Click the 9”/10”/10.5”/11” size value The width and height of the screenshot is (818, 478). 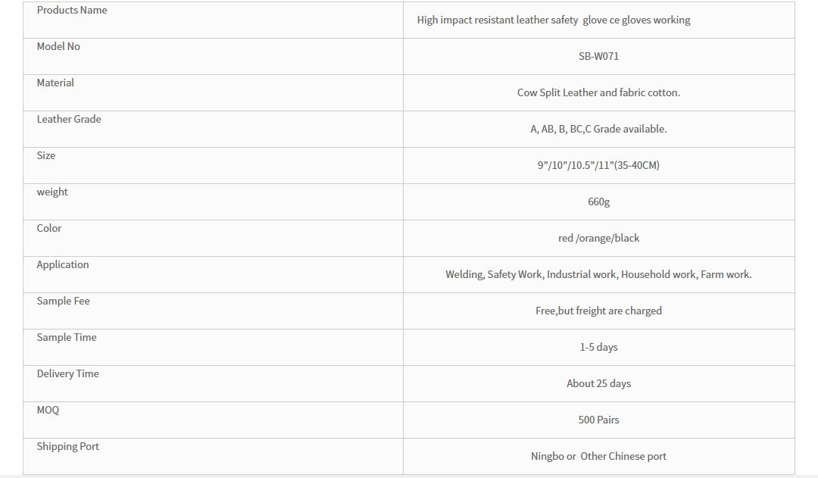click(x=598, y=165)
